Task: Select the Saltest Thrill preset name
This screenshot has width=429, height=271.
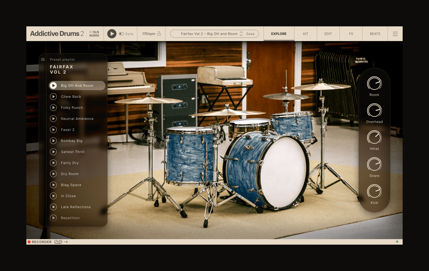Action: (x=73, y=152)
